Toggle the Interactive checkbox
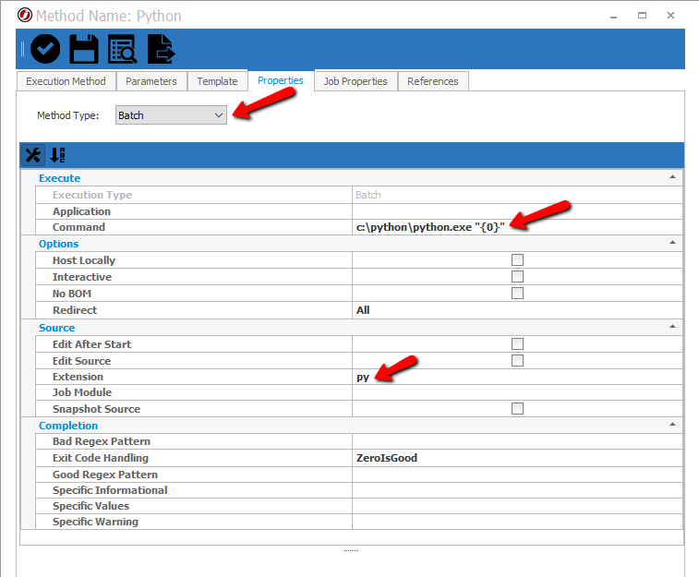699x577 pixels. click(517, 277)
